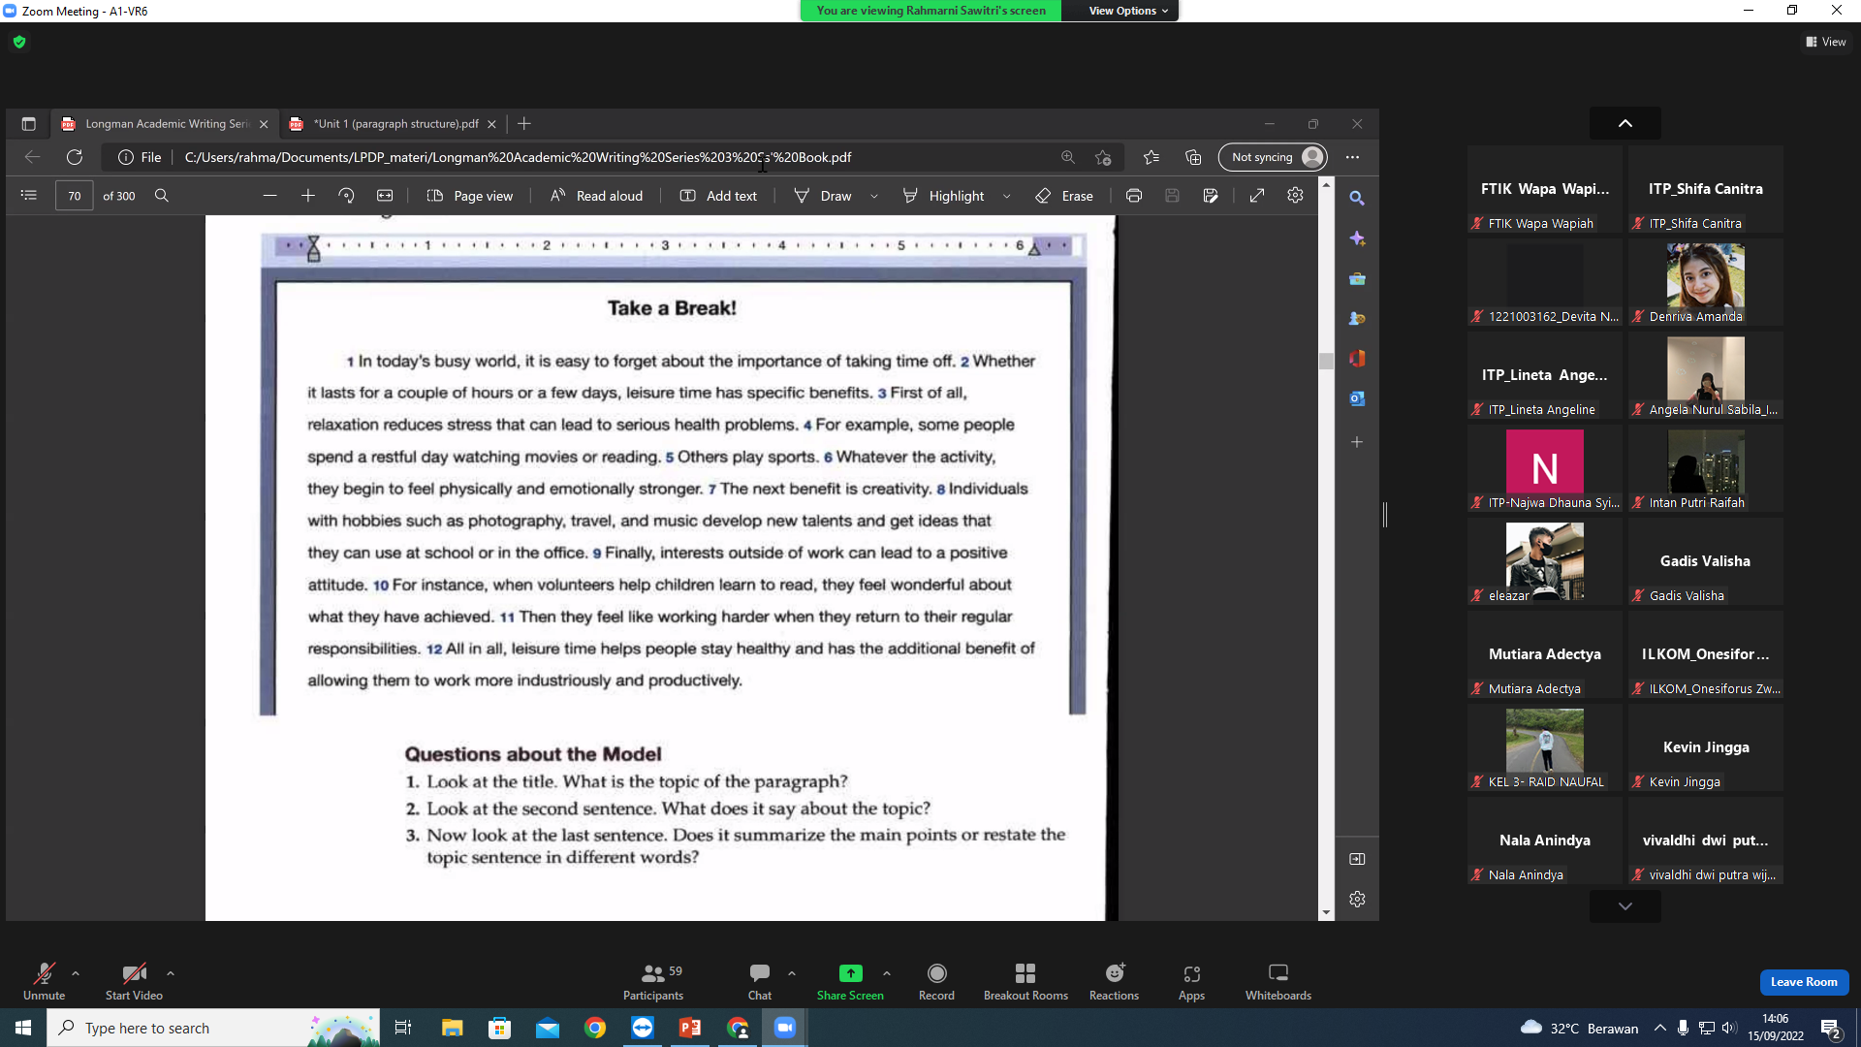Open the Participants list
This screenshot has height=1047, width=1861.
(x=653, y=981)
